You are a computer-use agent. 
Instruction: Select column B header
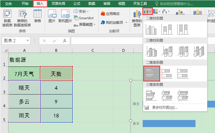pos(56,50)
